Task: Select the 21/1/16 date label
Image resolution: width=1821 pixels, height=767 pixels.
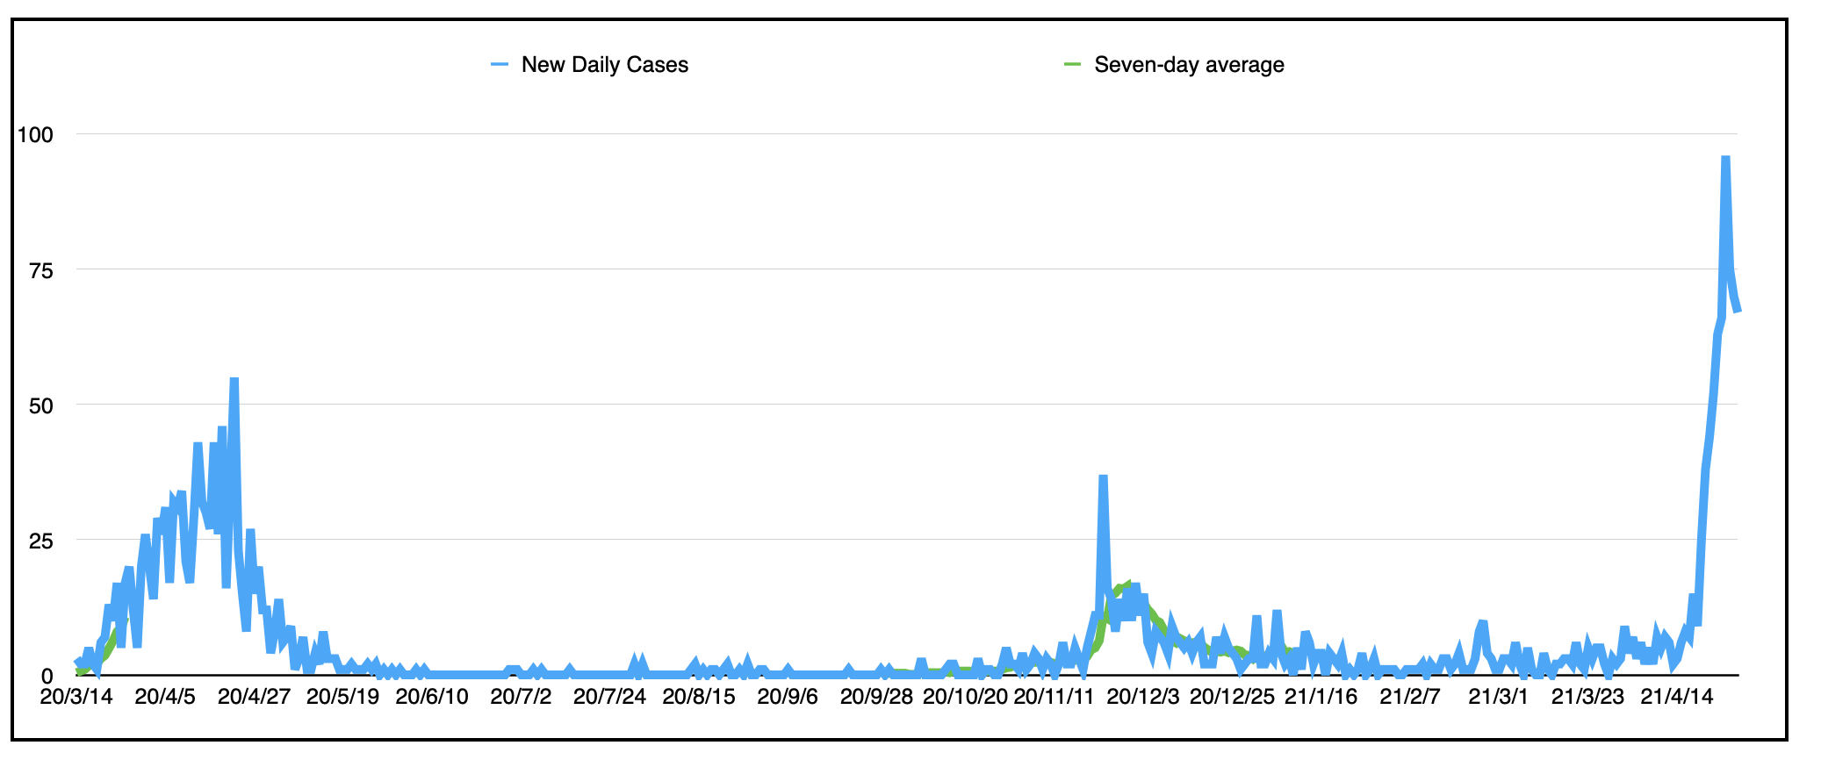Action: [1321, 698]
